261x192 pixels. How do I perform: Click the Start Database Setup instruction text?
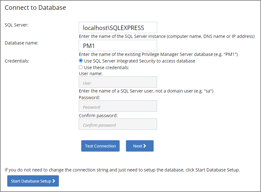pyautogui.click(x=122, y=170)
